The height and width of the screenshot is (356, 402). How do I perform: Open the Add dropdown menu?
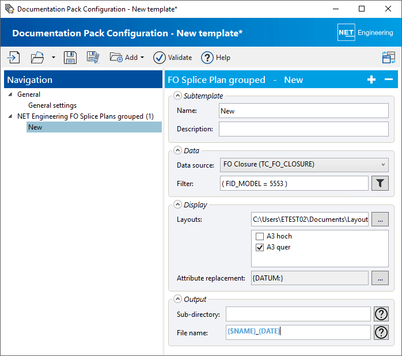127,57
